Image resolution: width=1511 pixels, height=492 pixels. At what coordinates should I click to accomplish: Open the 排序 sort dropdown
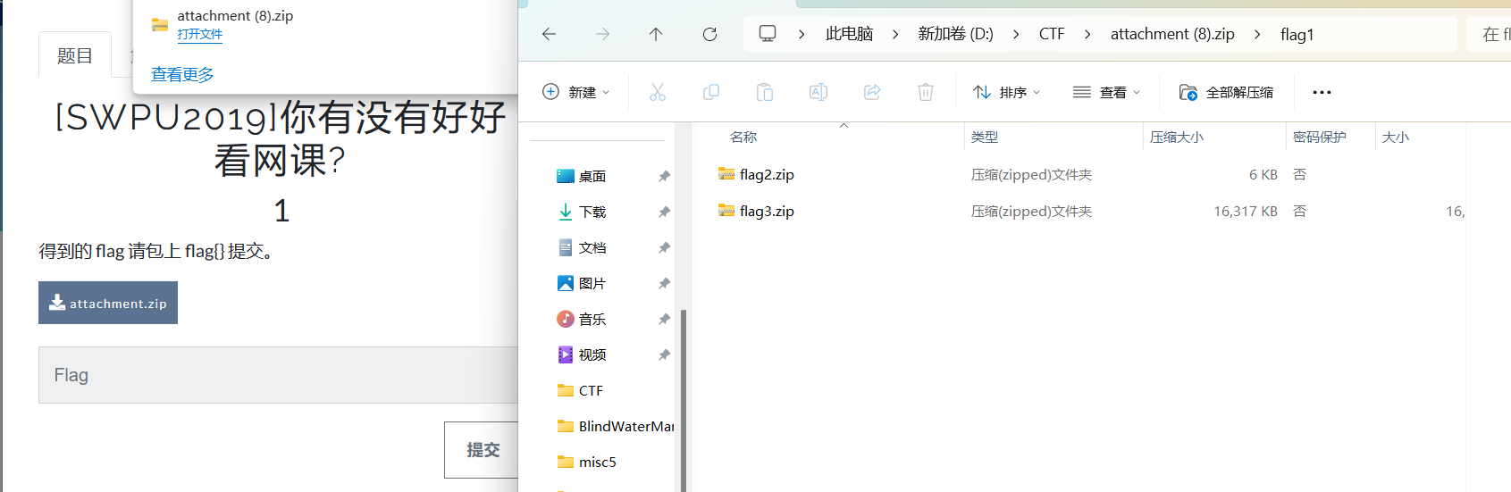coord(1006,92)
